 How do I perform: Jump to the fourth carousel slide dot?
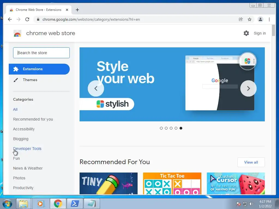(176, 128)
